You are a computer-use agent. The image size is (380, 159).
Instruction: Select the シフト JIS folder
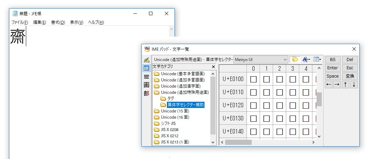pos(164,123)
